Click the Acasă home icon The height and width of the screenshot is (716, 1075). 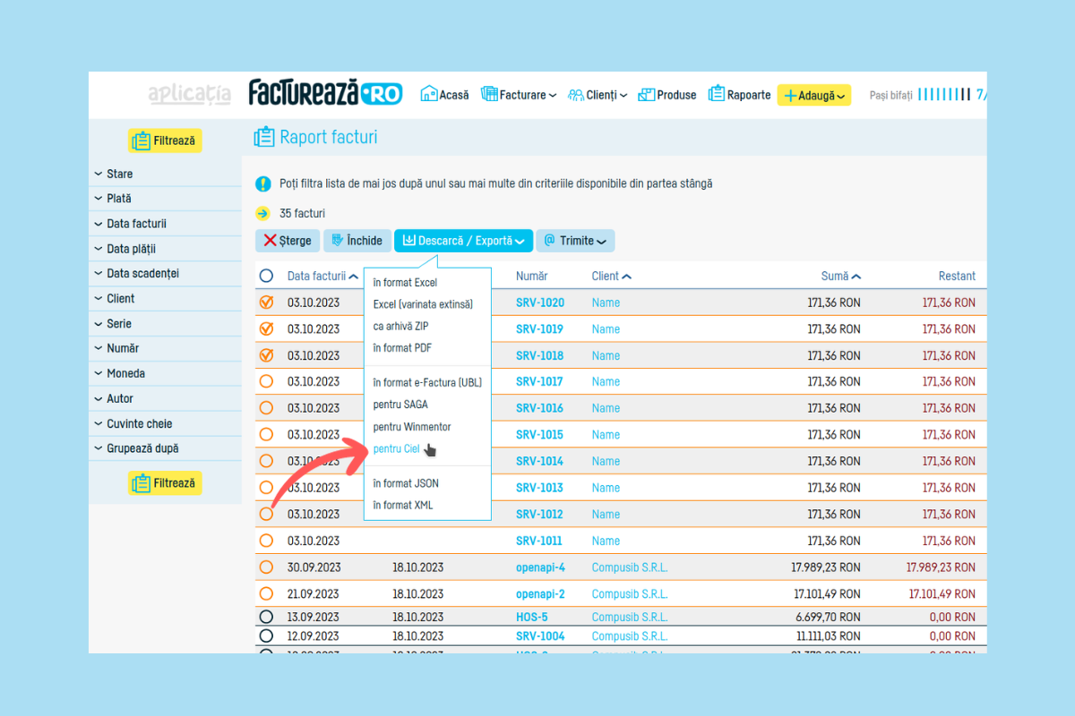429,94
